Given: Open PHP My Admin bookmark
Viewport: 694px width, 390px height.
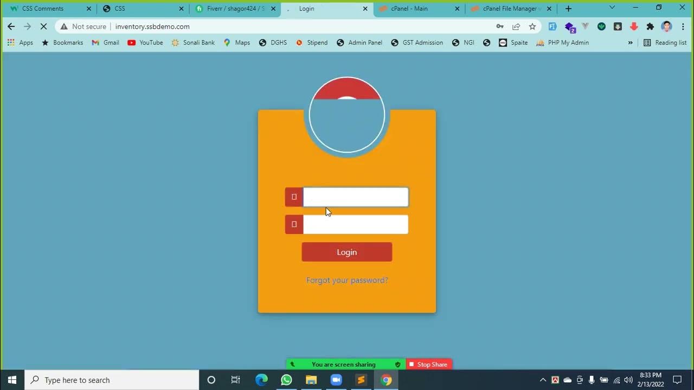Looking at the screenshot, I should pos(562,43).
